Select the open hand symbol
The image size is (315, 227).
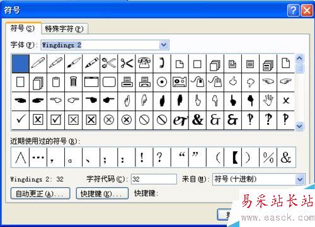click(268, 101)
